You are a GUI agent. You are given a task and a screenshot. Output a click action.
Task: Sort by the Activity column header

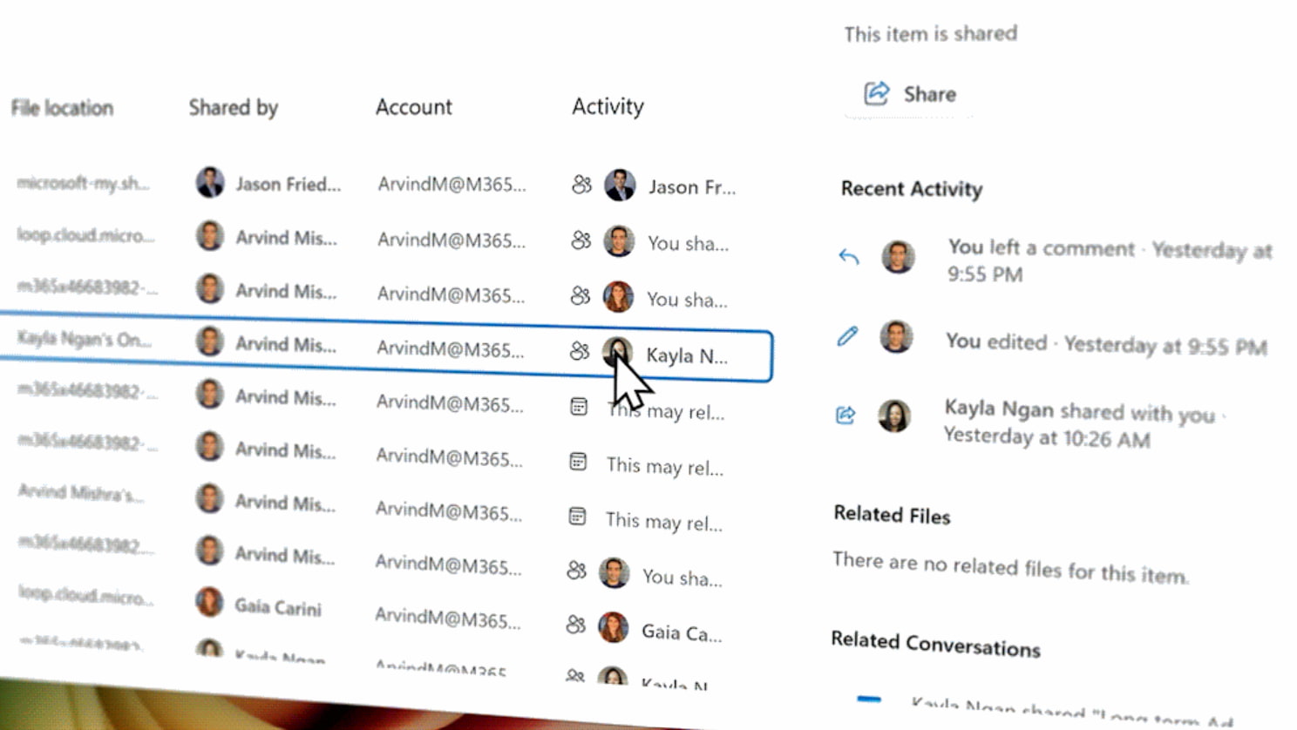[x=608, y=106]
